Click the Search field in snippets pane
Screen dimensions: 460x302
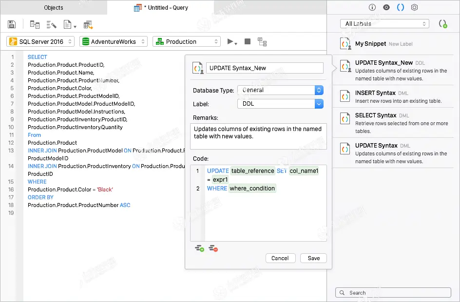pyautogui.click(x=393, y=293)
